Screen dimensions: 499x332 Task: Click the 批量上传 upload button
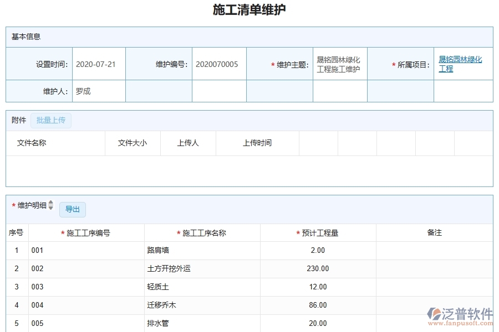pyautogui.click(x=51, y=121)
